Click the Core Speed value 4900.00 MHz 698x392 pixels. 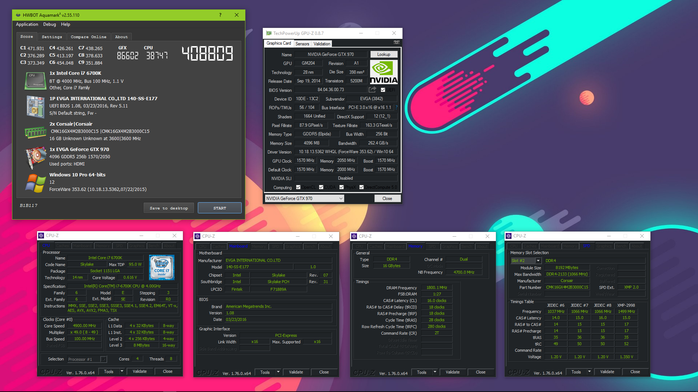[x=85, y=326]
